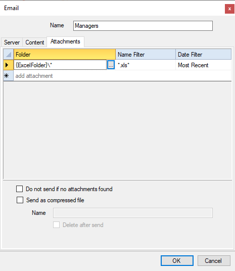235x271 pixels.
Task: Click the grid select-all corner cell
Action: pos(8,55)
